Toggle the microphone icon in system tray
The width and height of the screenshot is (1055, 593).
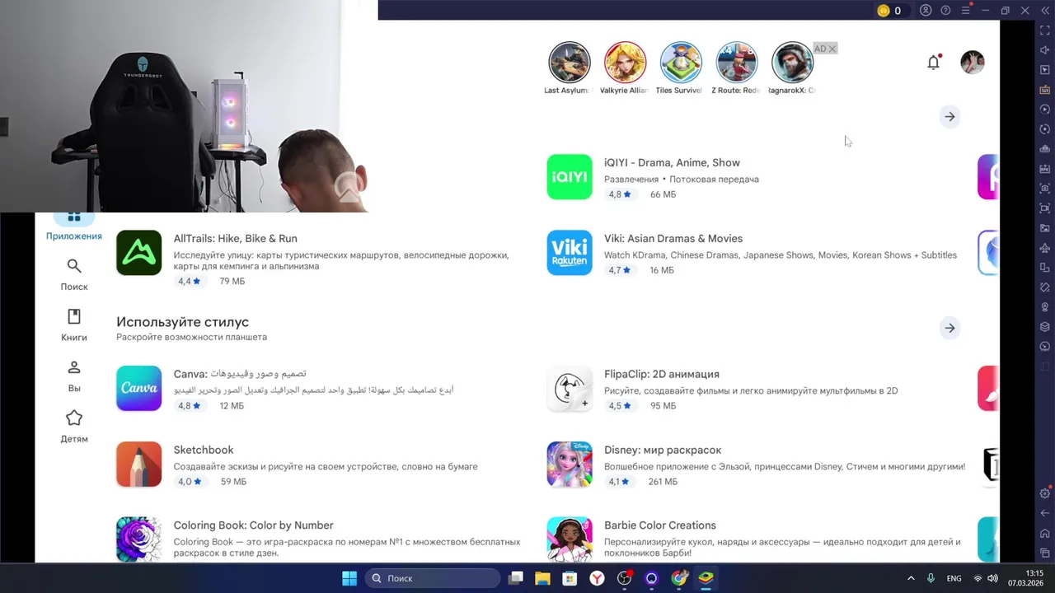(x=931, y=578)
